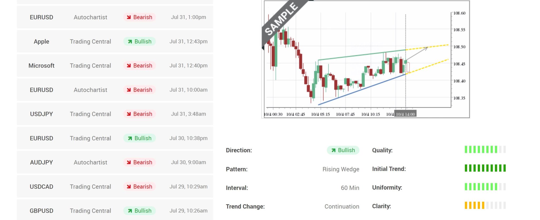
Task: Click the Continuation trend change value
Action: pyautogui.click(x=341, y=206)
